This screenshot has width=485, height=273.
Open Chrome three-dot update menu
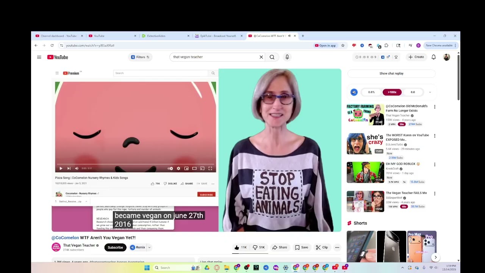[x=455, y=45]
